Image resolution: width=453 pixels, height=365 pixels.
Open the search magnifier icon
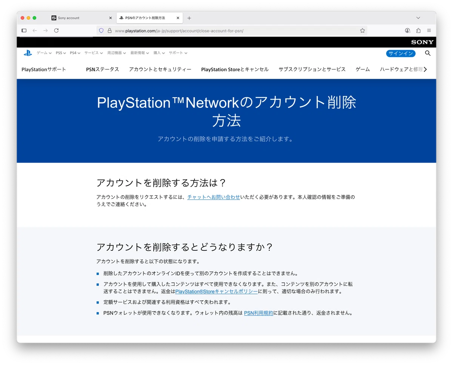[428, 53]
